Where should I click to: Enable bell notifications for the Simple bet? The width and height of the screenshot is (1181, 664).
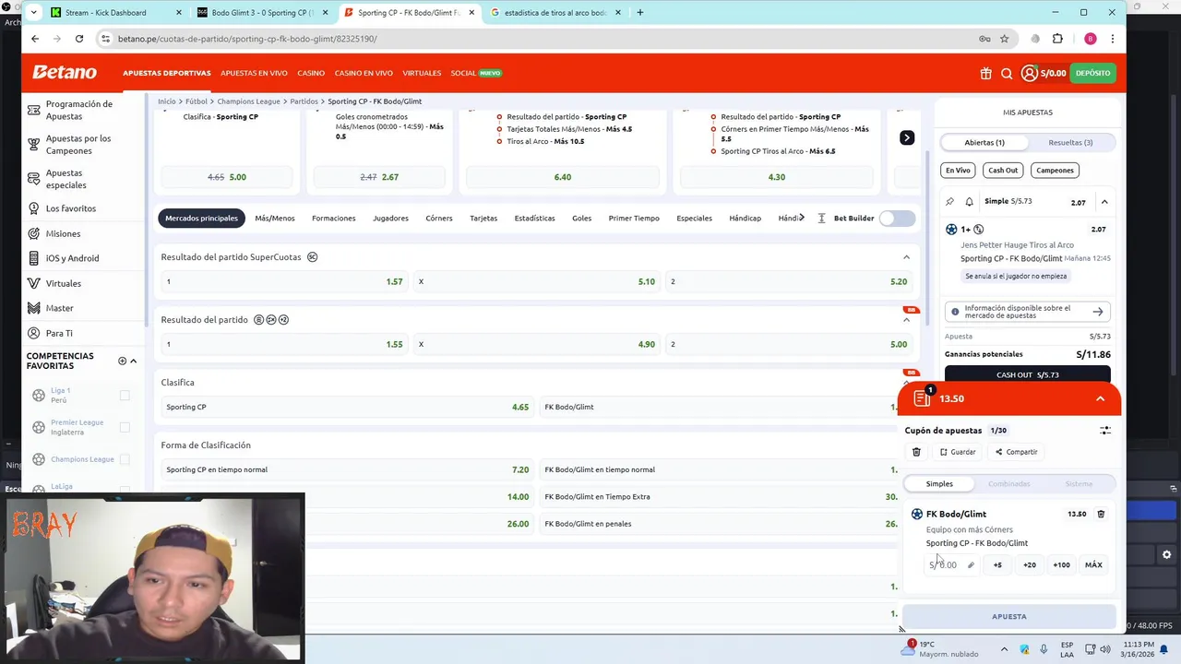click(x=969, y=201)
